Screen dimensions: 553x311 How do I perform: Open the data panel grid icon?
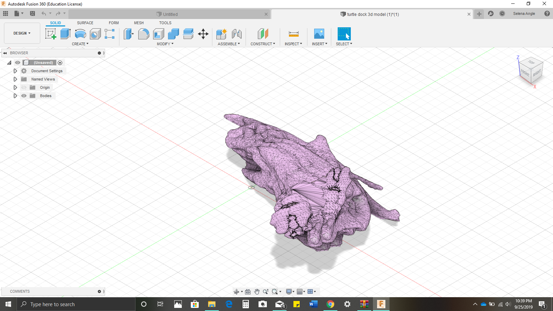(6, 13)
